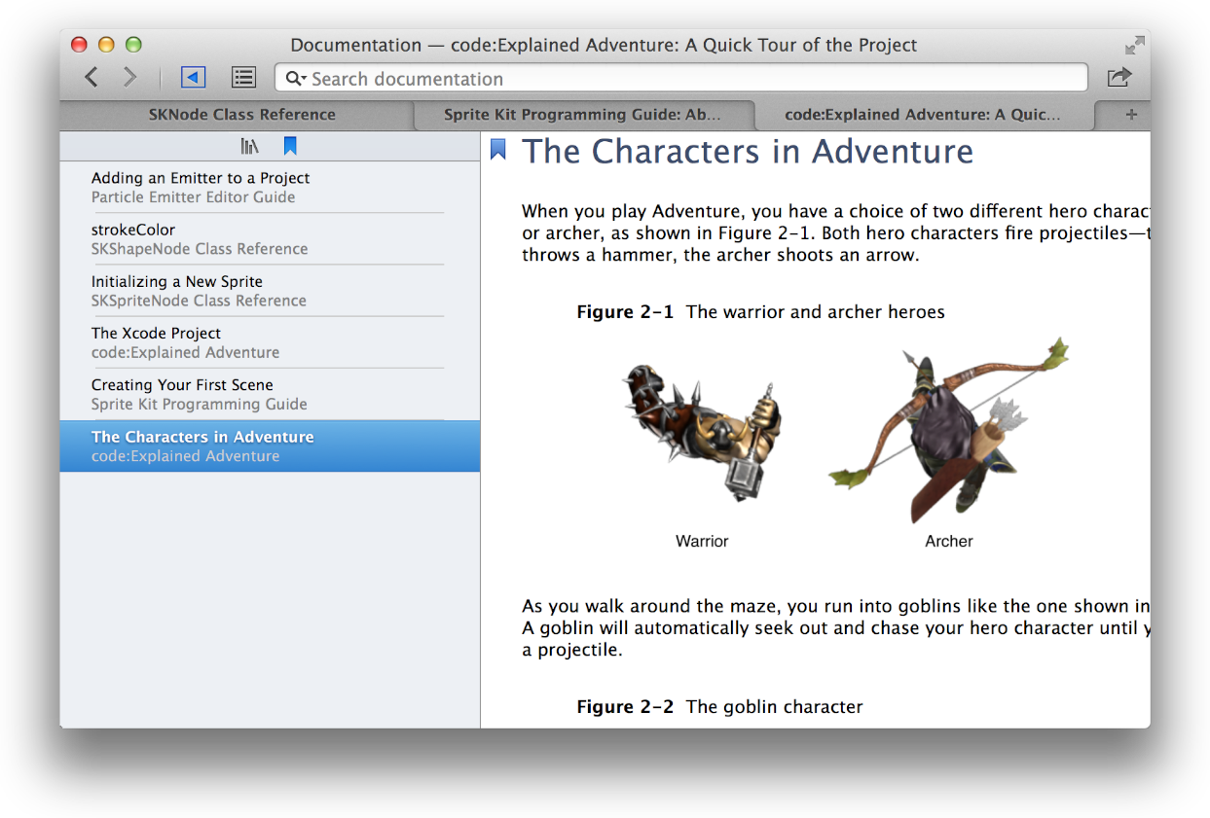Click the bookmark icon beside the article heading
Viewport: 1210px width, 818px height.
(x=498, y=149)
